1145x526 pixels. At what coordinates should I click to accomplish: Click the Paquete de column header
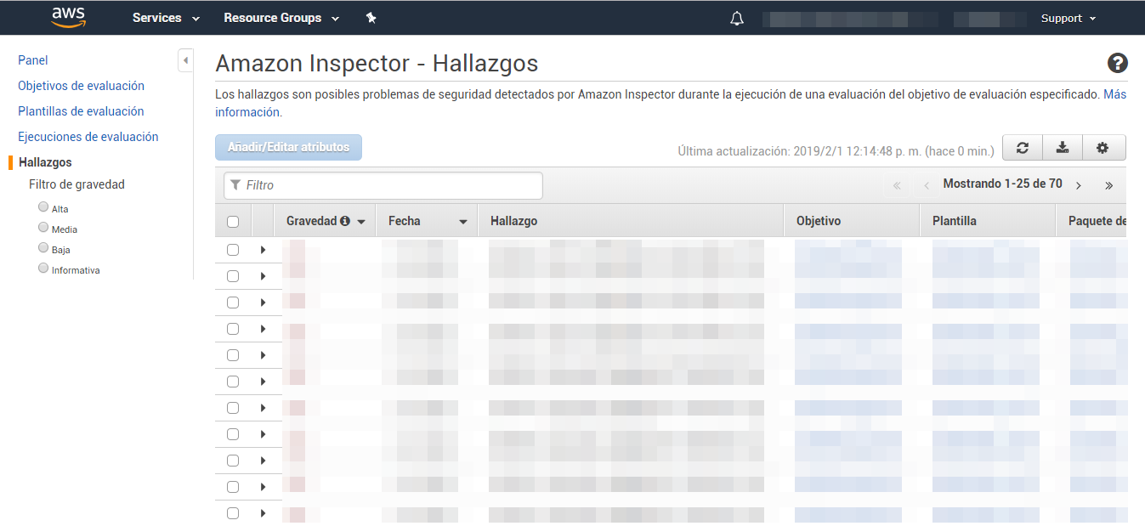coord(1092,221)
